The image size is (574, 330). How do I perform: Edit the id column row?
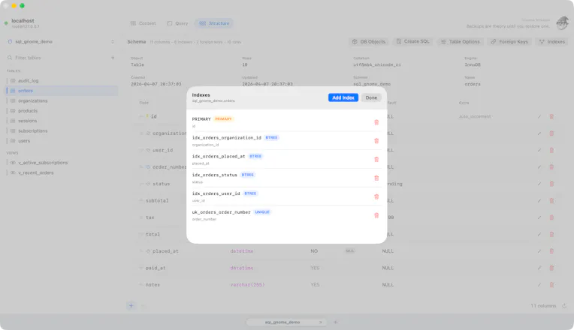pyautogui.click(x=539, y=116)
